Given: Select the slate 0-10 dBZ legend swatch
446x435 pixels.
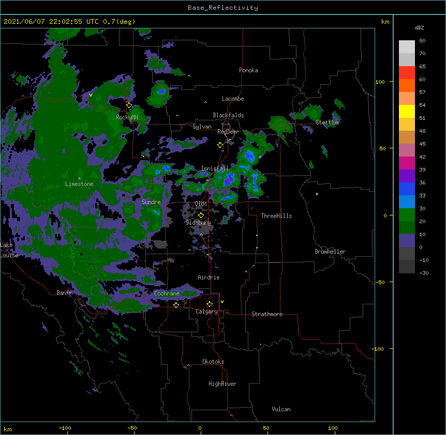Looking at the screenshot, I should point(407,241).
